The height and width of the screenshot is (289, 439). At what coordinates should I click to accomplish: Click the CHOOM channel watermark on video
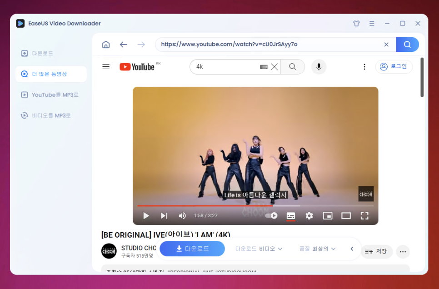(366, 194)
